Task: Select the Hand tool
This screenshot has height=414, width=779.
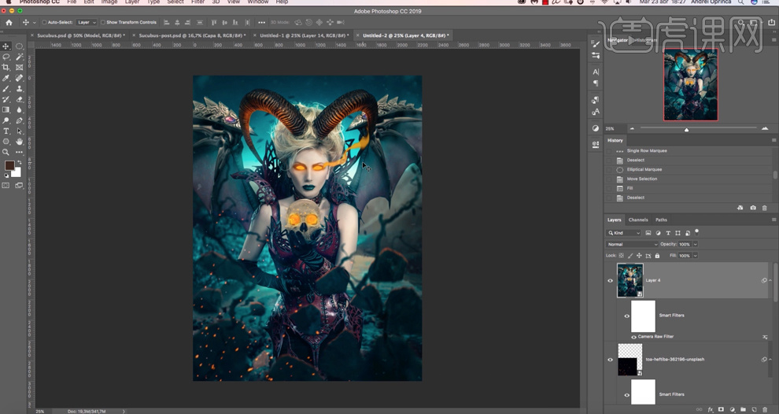Action: tap(20, 142)
